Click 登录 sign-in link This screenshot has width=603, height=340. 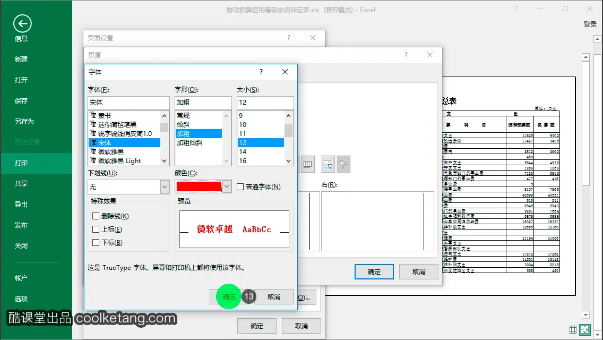click(590, 24)
